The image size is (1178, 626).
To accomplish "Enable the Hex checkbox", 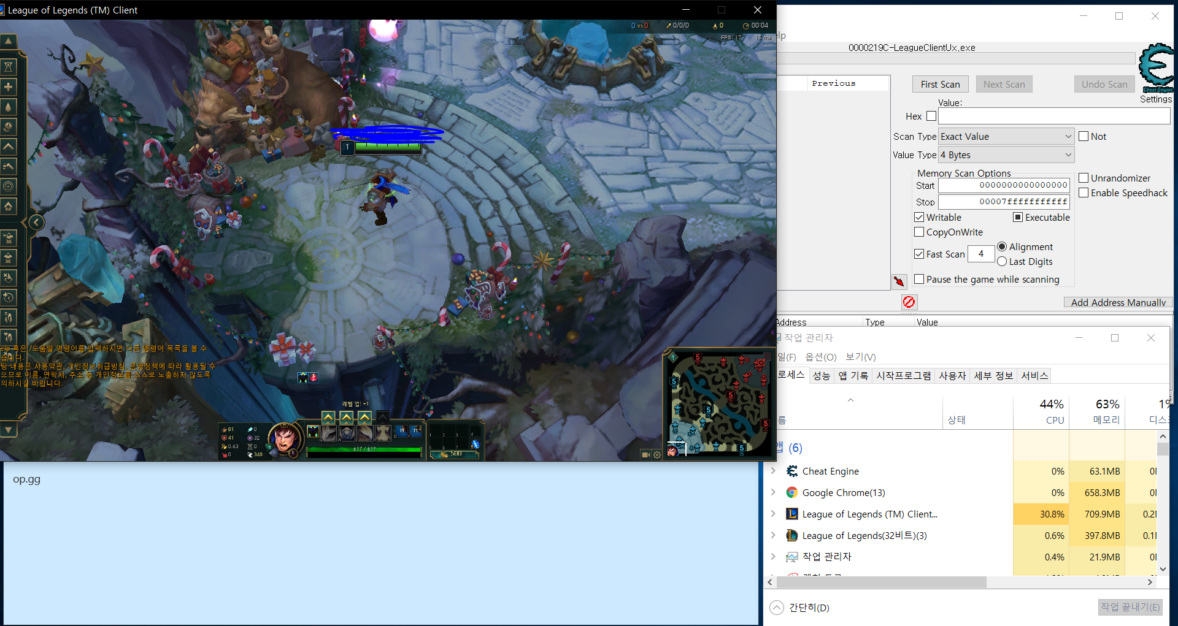I will tap(931, 116).
